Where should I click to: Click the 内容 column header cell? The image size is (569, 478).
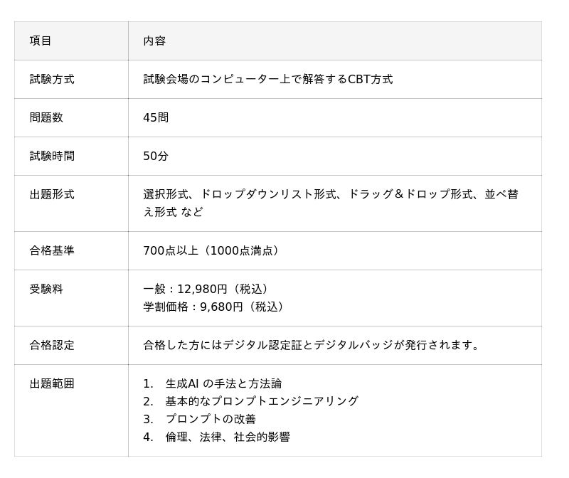[154, 41]
